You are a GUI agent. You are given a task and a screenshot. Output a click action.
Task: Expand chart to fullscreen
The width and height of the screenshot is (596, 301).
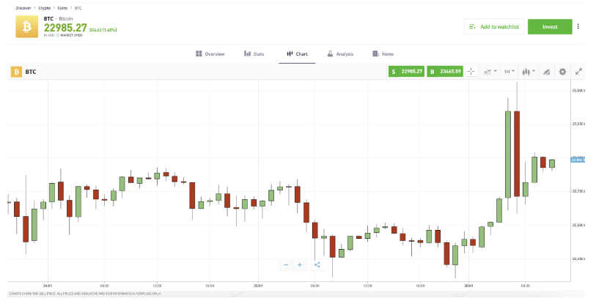tap(578, 71)
